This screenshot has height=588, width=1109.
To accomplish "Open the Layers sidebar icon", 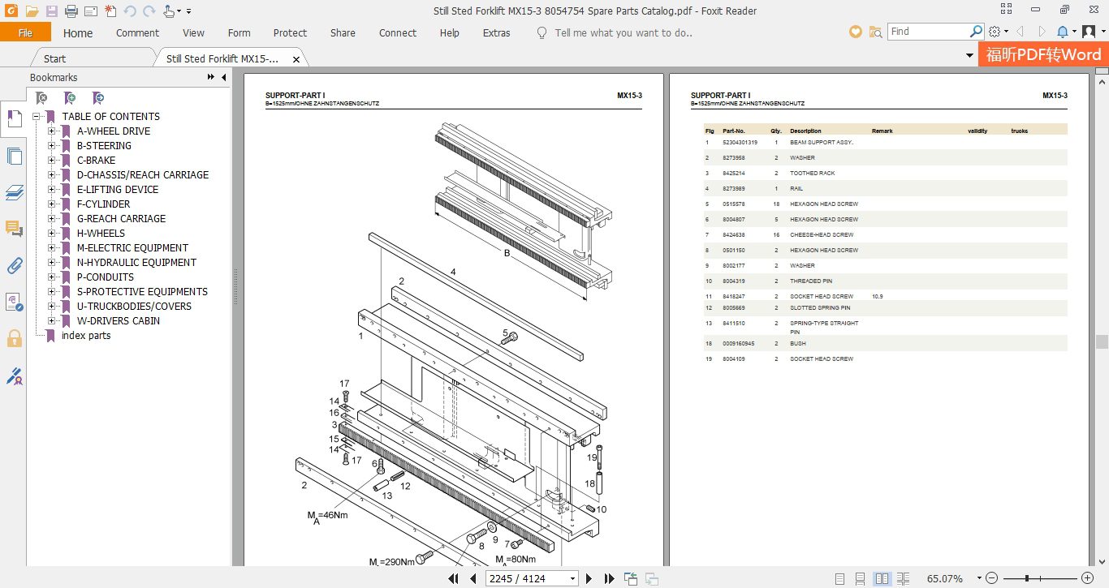I will pyautogui.click(x=14, y=192).
